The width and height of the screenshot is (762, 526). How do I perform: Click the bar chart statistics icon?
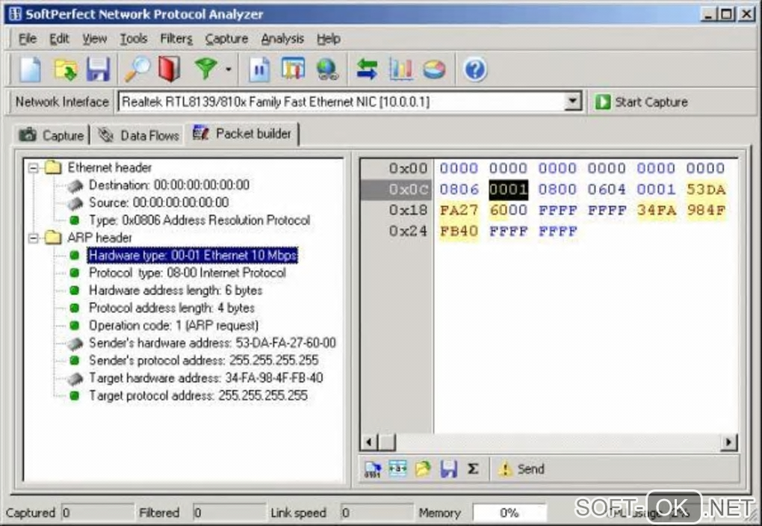401,69
